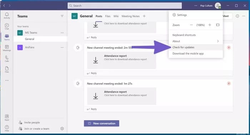Go back with the back arrow

[4, 6]
